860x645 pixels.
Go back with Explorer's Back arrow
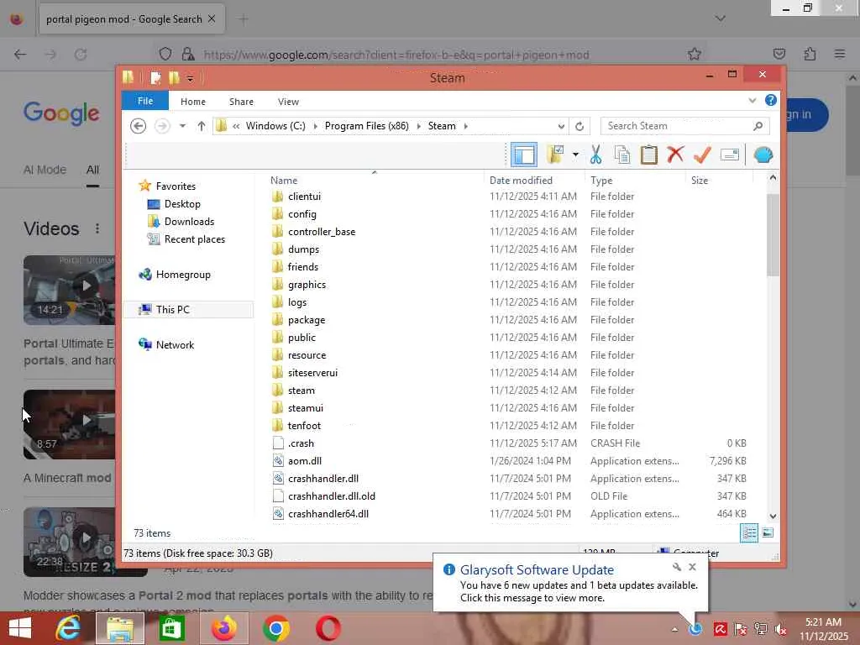139,126
